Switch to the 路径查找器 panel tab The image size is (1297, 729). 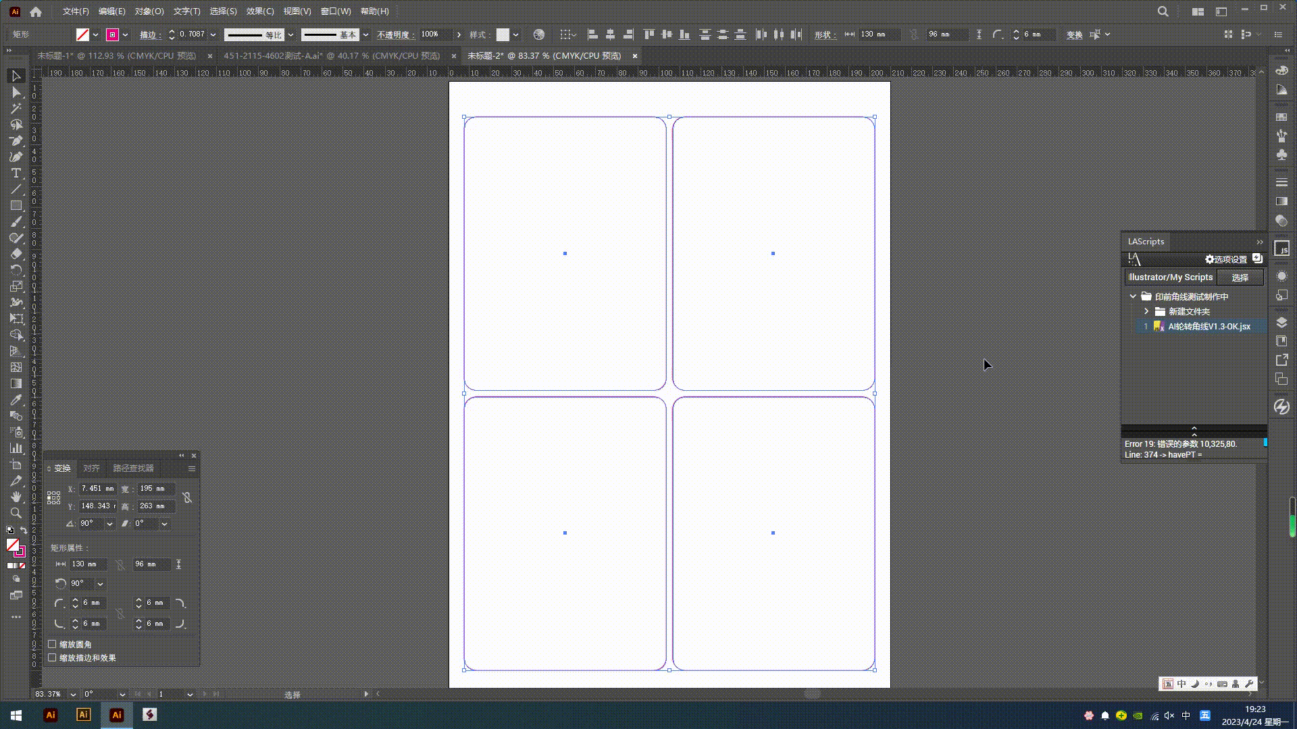(x=133, y=468)
